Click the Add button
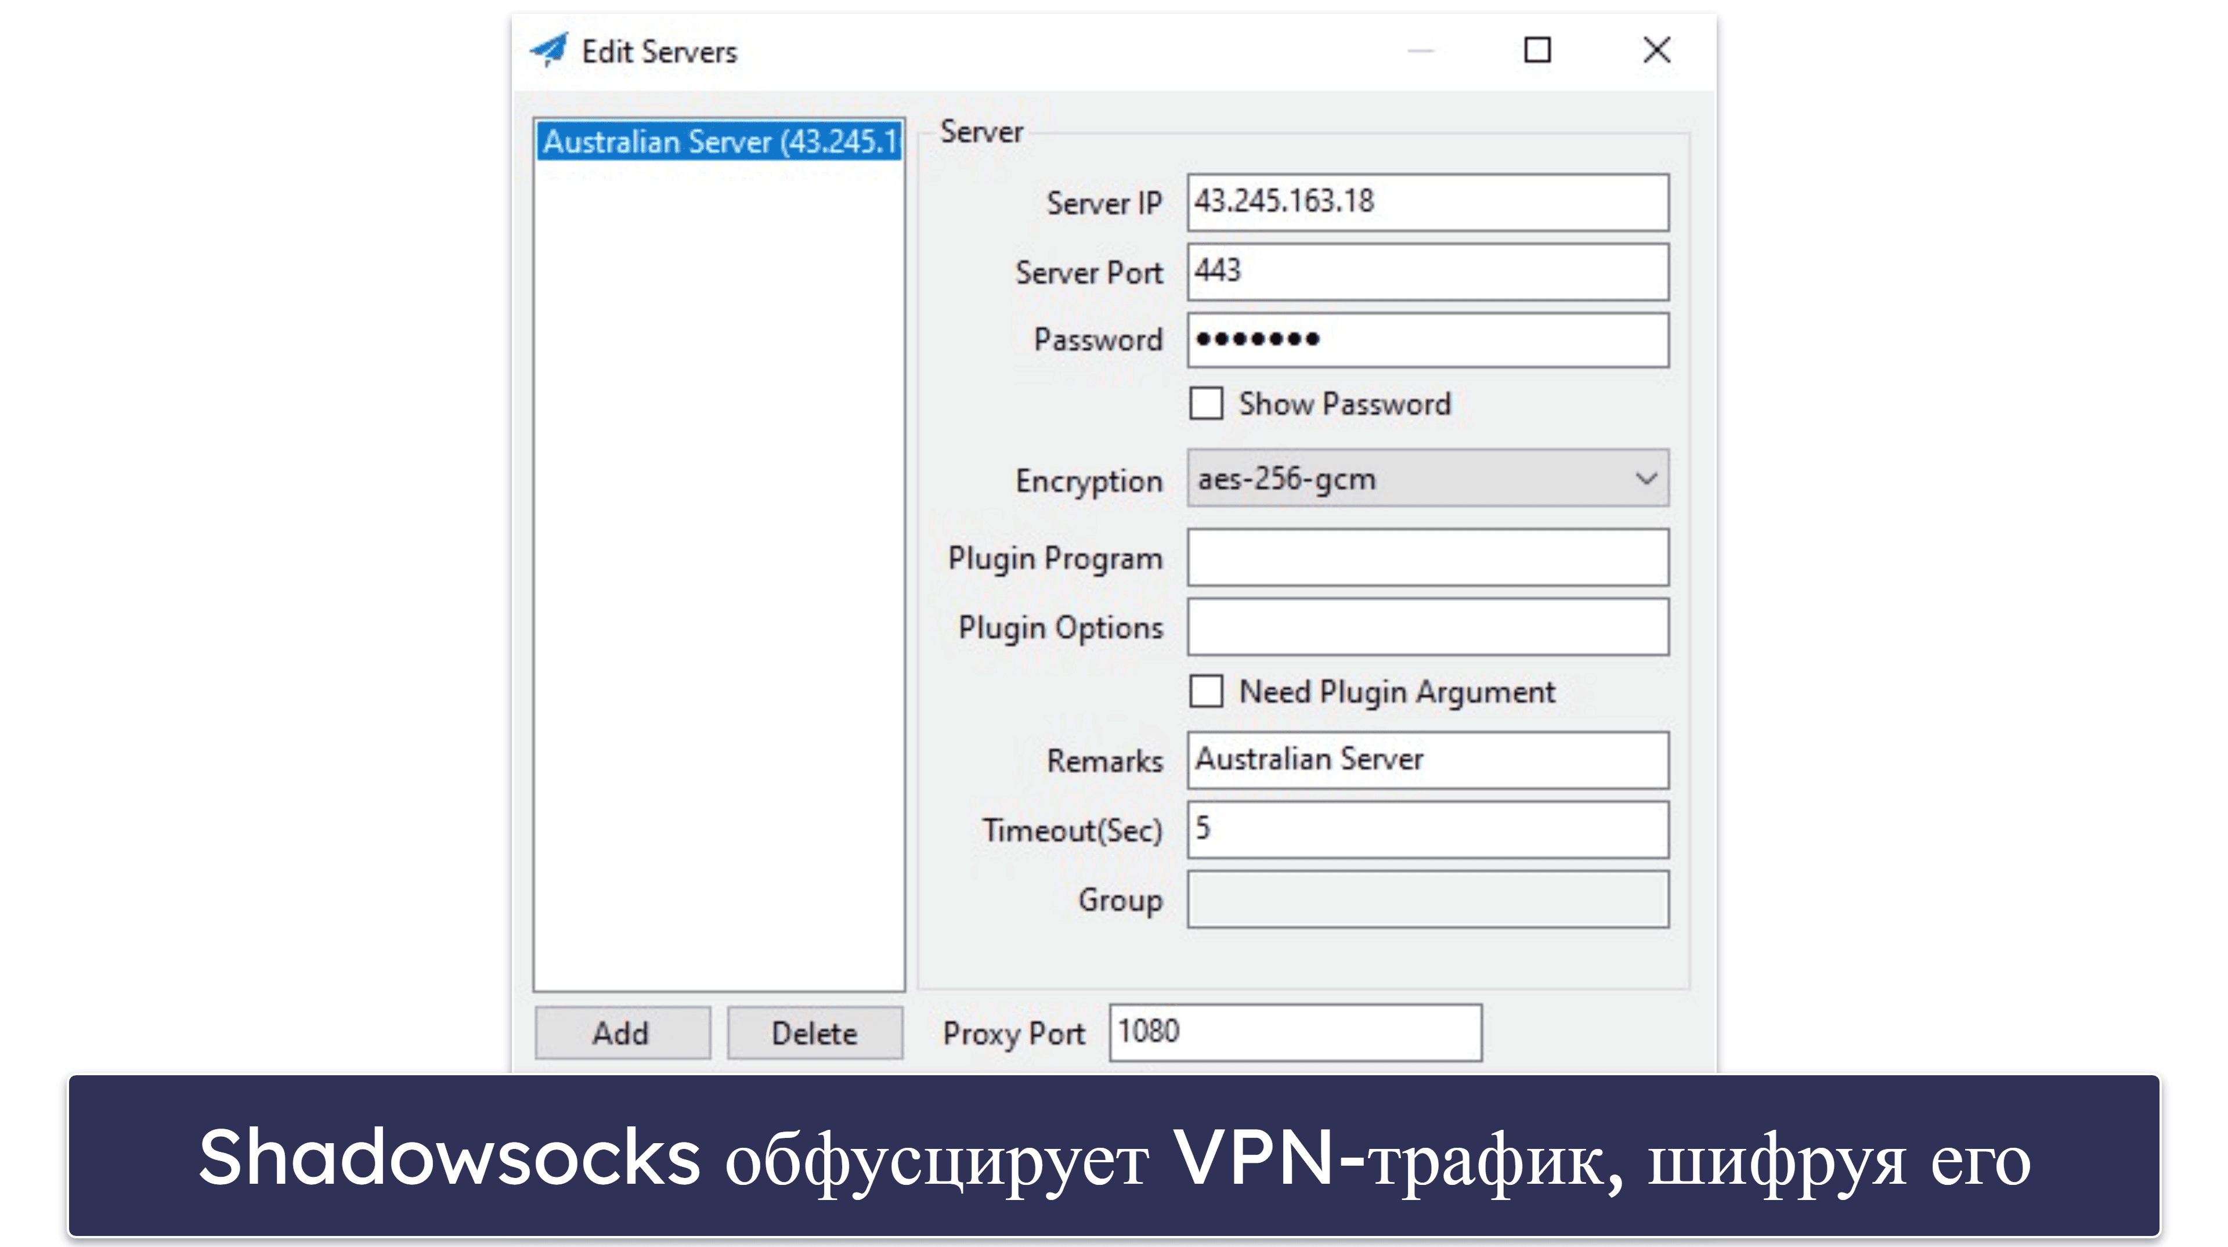Screen dimensions: 2228x1247 [622, 1032]
